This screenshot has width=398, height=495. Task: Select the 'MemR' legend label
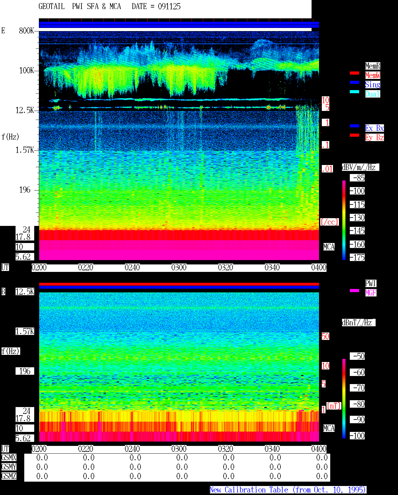pos(373,66)
